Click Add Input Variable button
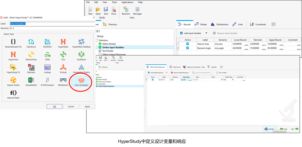The width and height of the screenshot is (302, 147). click(x=191, y=33)
